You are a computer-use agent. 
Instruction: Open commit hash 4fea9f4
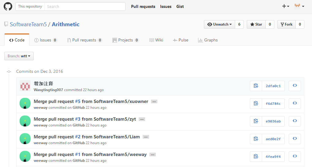273,157
